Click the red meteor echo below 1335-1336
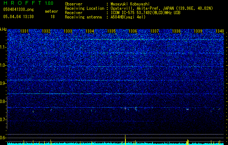 pyautogui.click(x=125, y=108)
